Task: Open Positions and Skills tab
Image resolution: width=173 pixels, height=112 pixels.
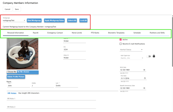Action: click(157, 33)
